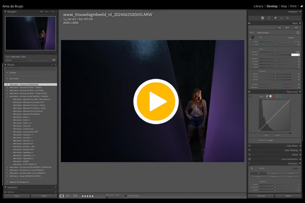Click the Paste settings button

tap(44, 196)
